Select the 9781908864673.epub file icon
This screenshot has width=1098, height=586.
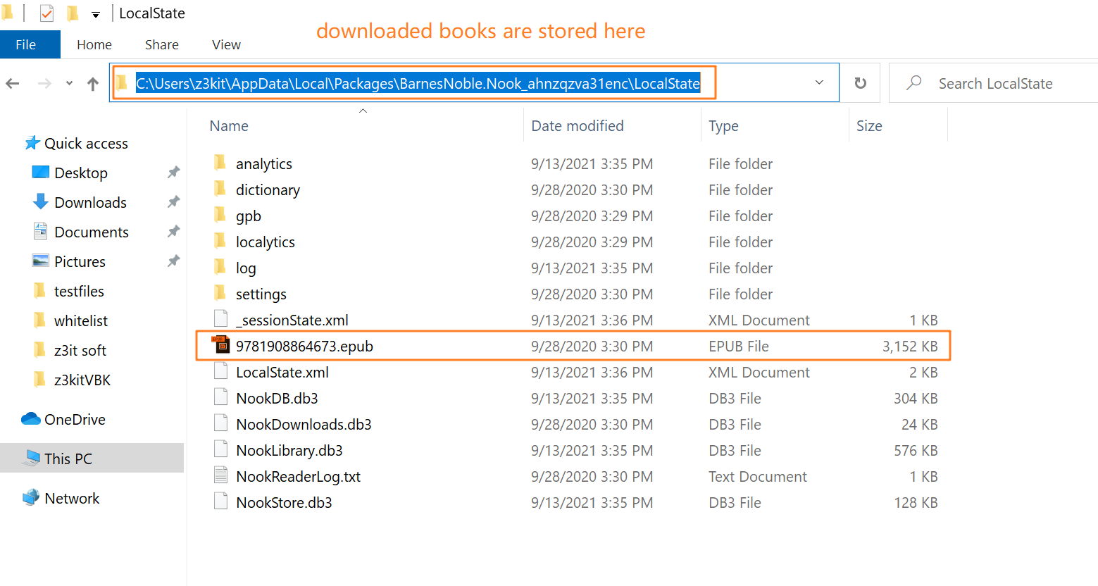coord(220,345)
